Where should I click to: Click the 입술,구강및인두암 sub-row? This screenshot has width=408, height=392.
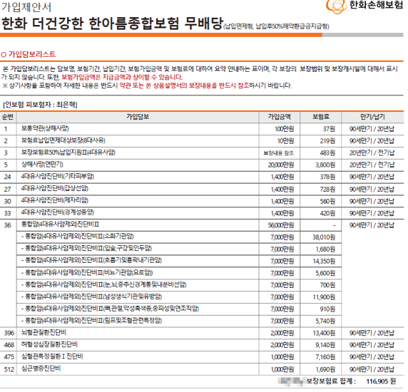coord(179,249)
